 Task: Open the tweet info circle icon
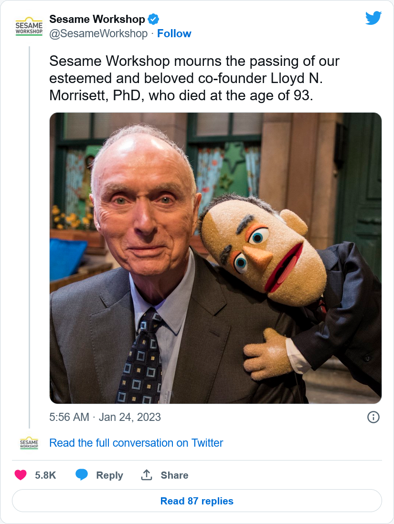(x=373, y=417)
